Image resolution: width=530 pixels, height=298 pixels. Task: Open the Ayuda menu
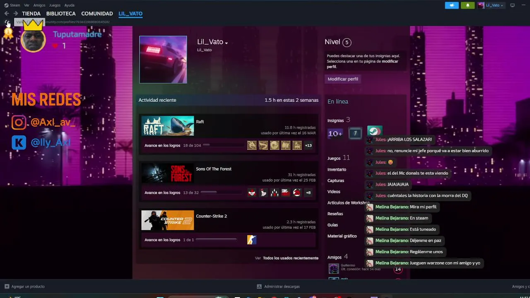tap(70, 5)
